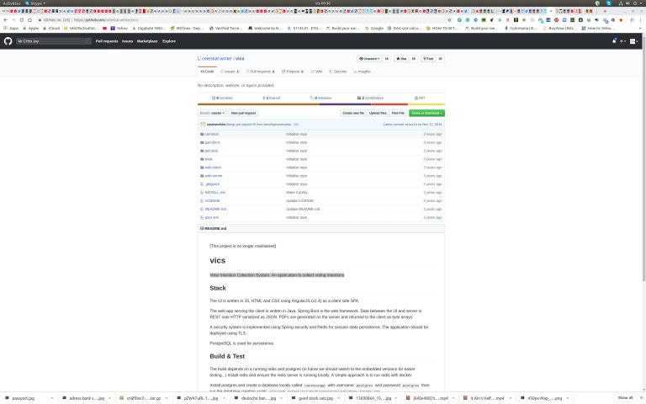
Task: Open the tools folder
Action: pos(209,159)
